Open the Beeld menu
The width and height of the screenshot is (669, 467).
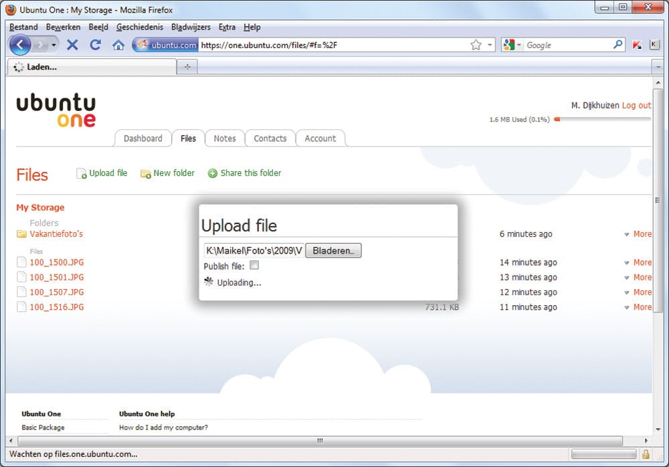coord(98,27)
